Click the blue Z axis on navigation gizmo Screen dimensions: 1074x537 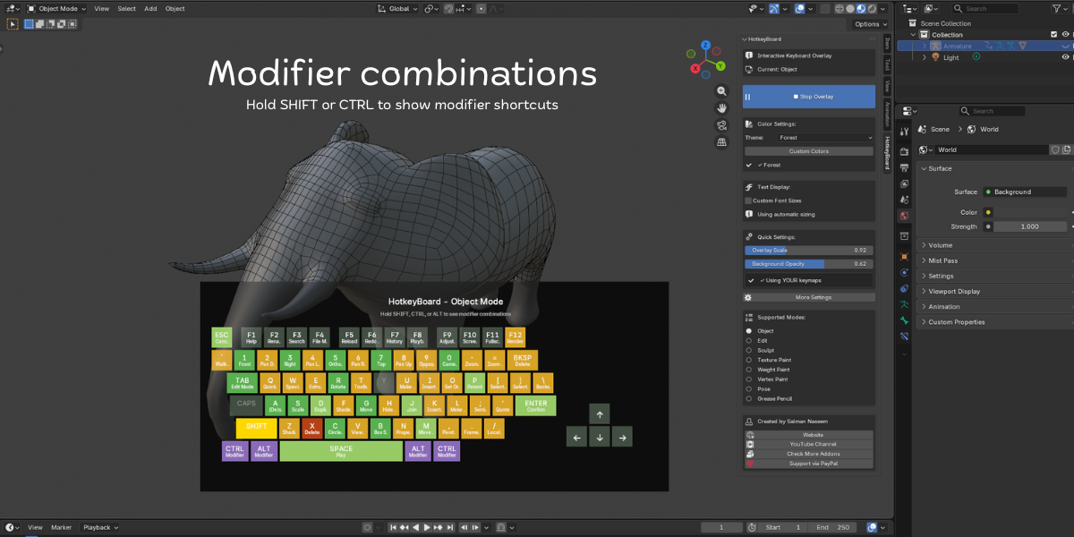705,45
